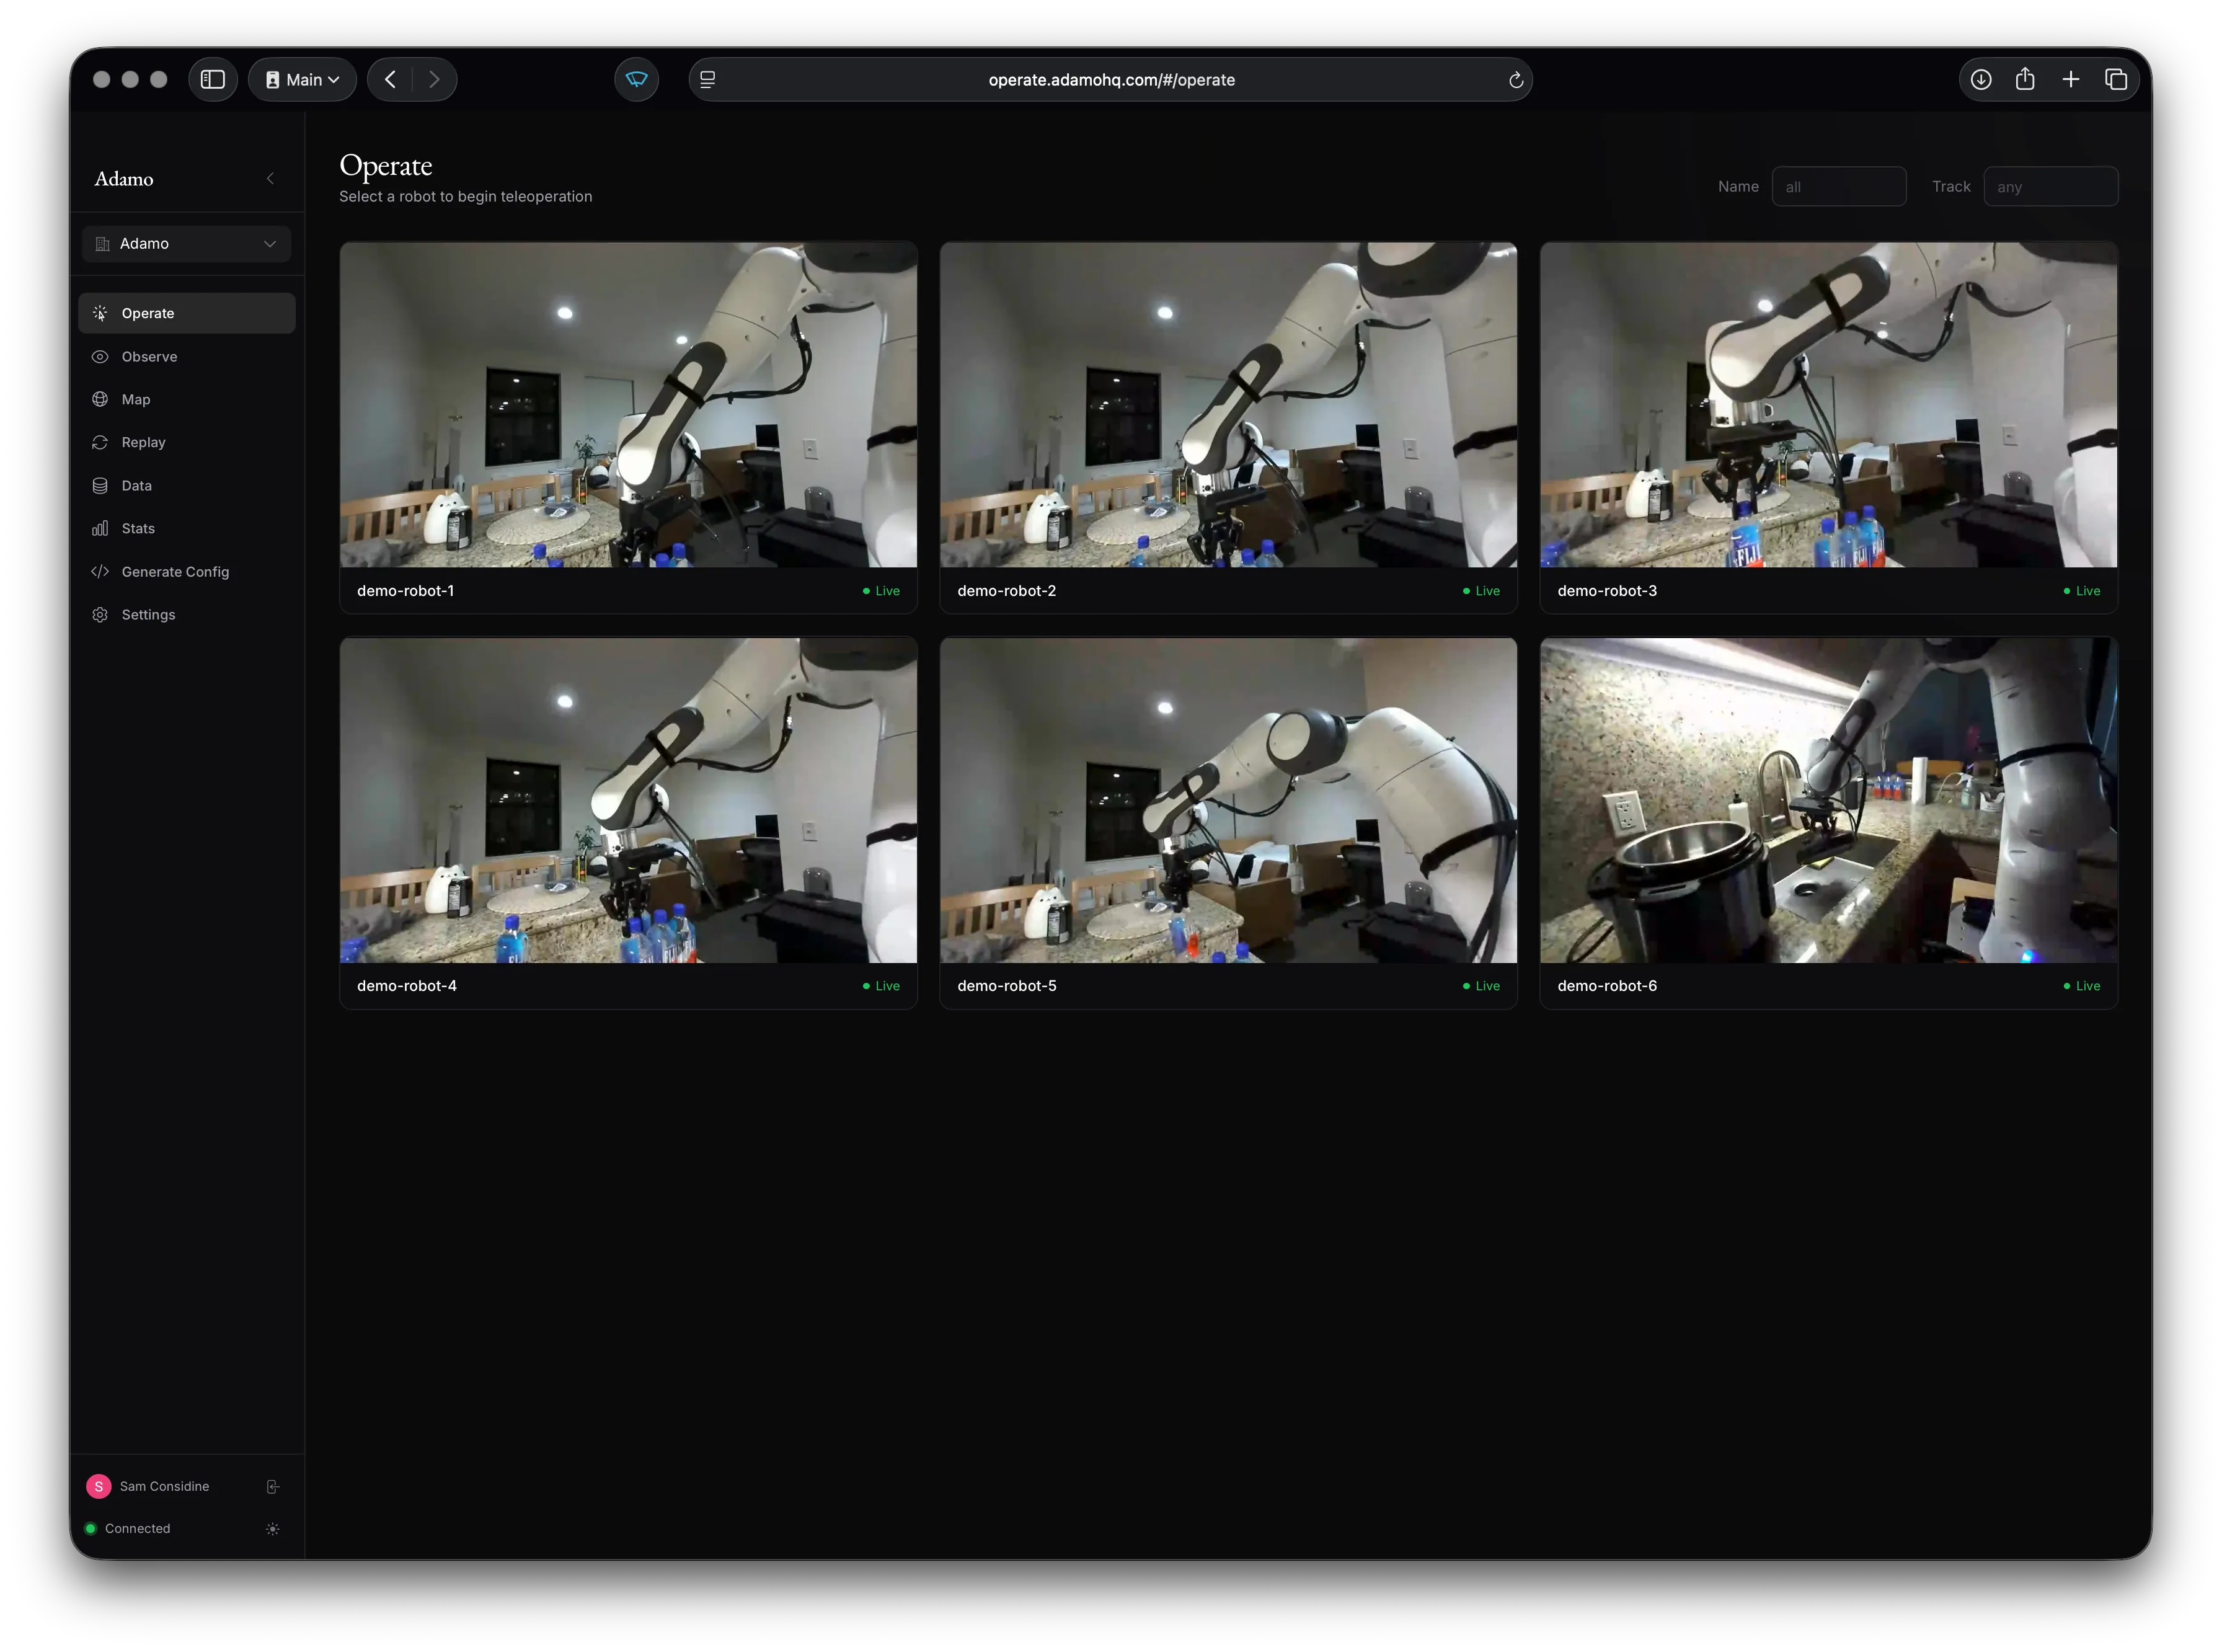View the Stats section
Viewport: 2222px width, 1652px height.
click(x=187, y=528)
